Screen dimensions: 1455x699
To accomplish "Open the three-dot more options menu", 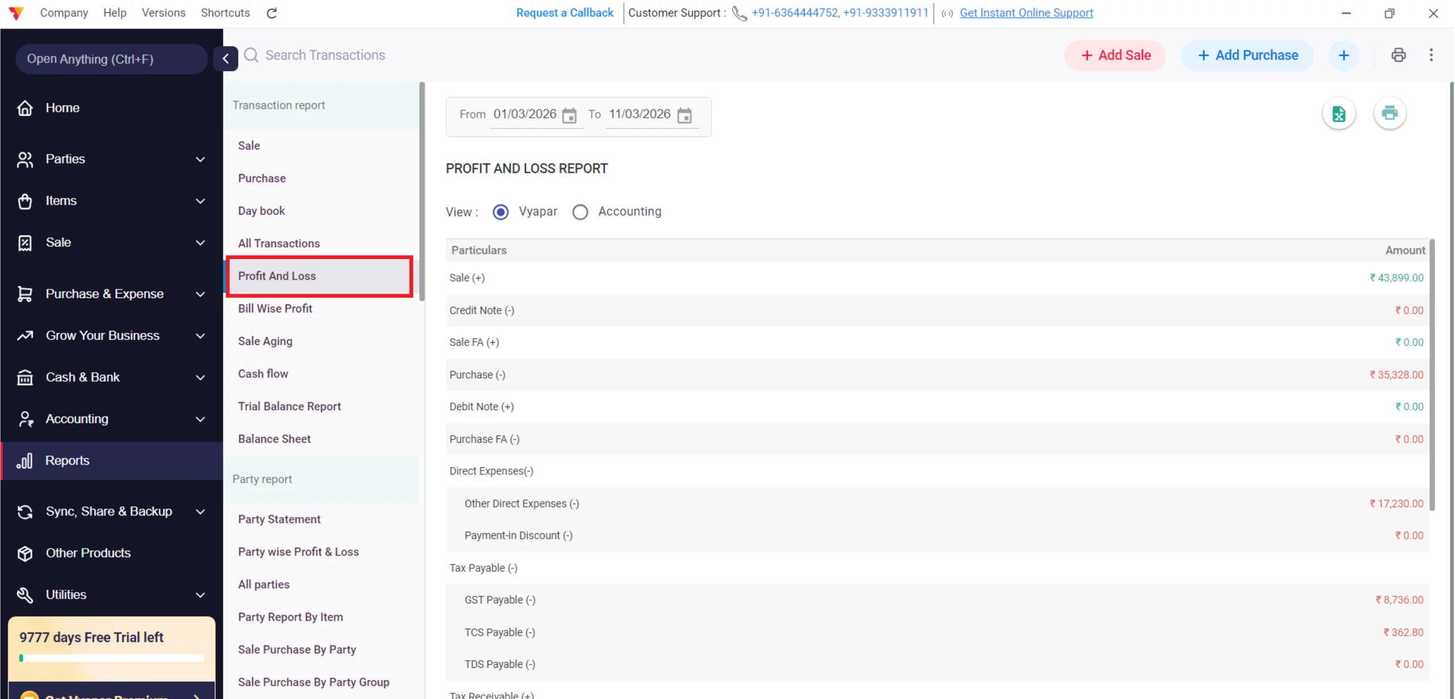I will coord(1431,55).
